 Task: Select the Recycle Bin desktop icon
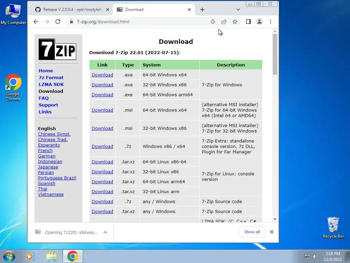pyautogui.click(x=333, y=228)
